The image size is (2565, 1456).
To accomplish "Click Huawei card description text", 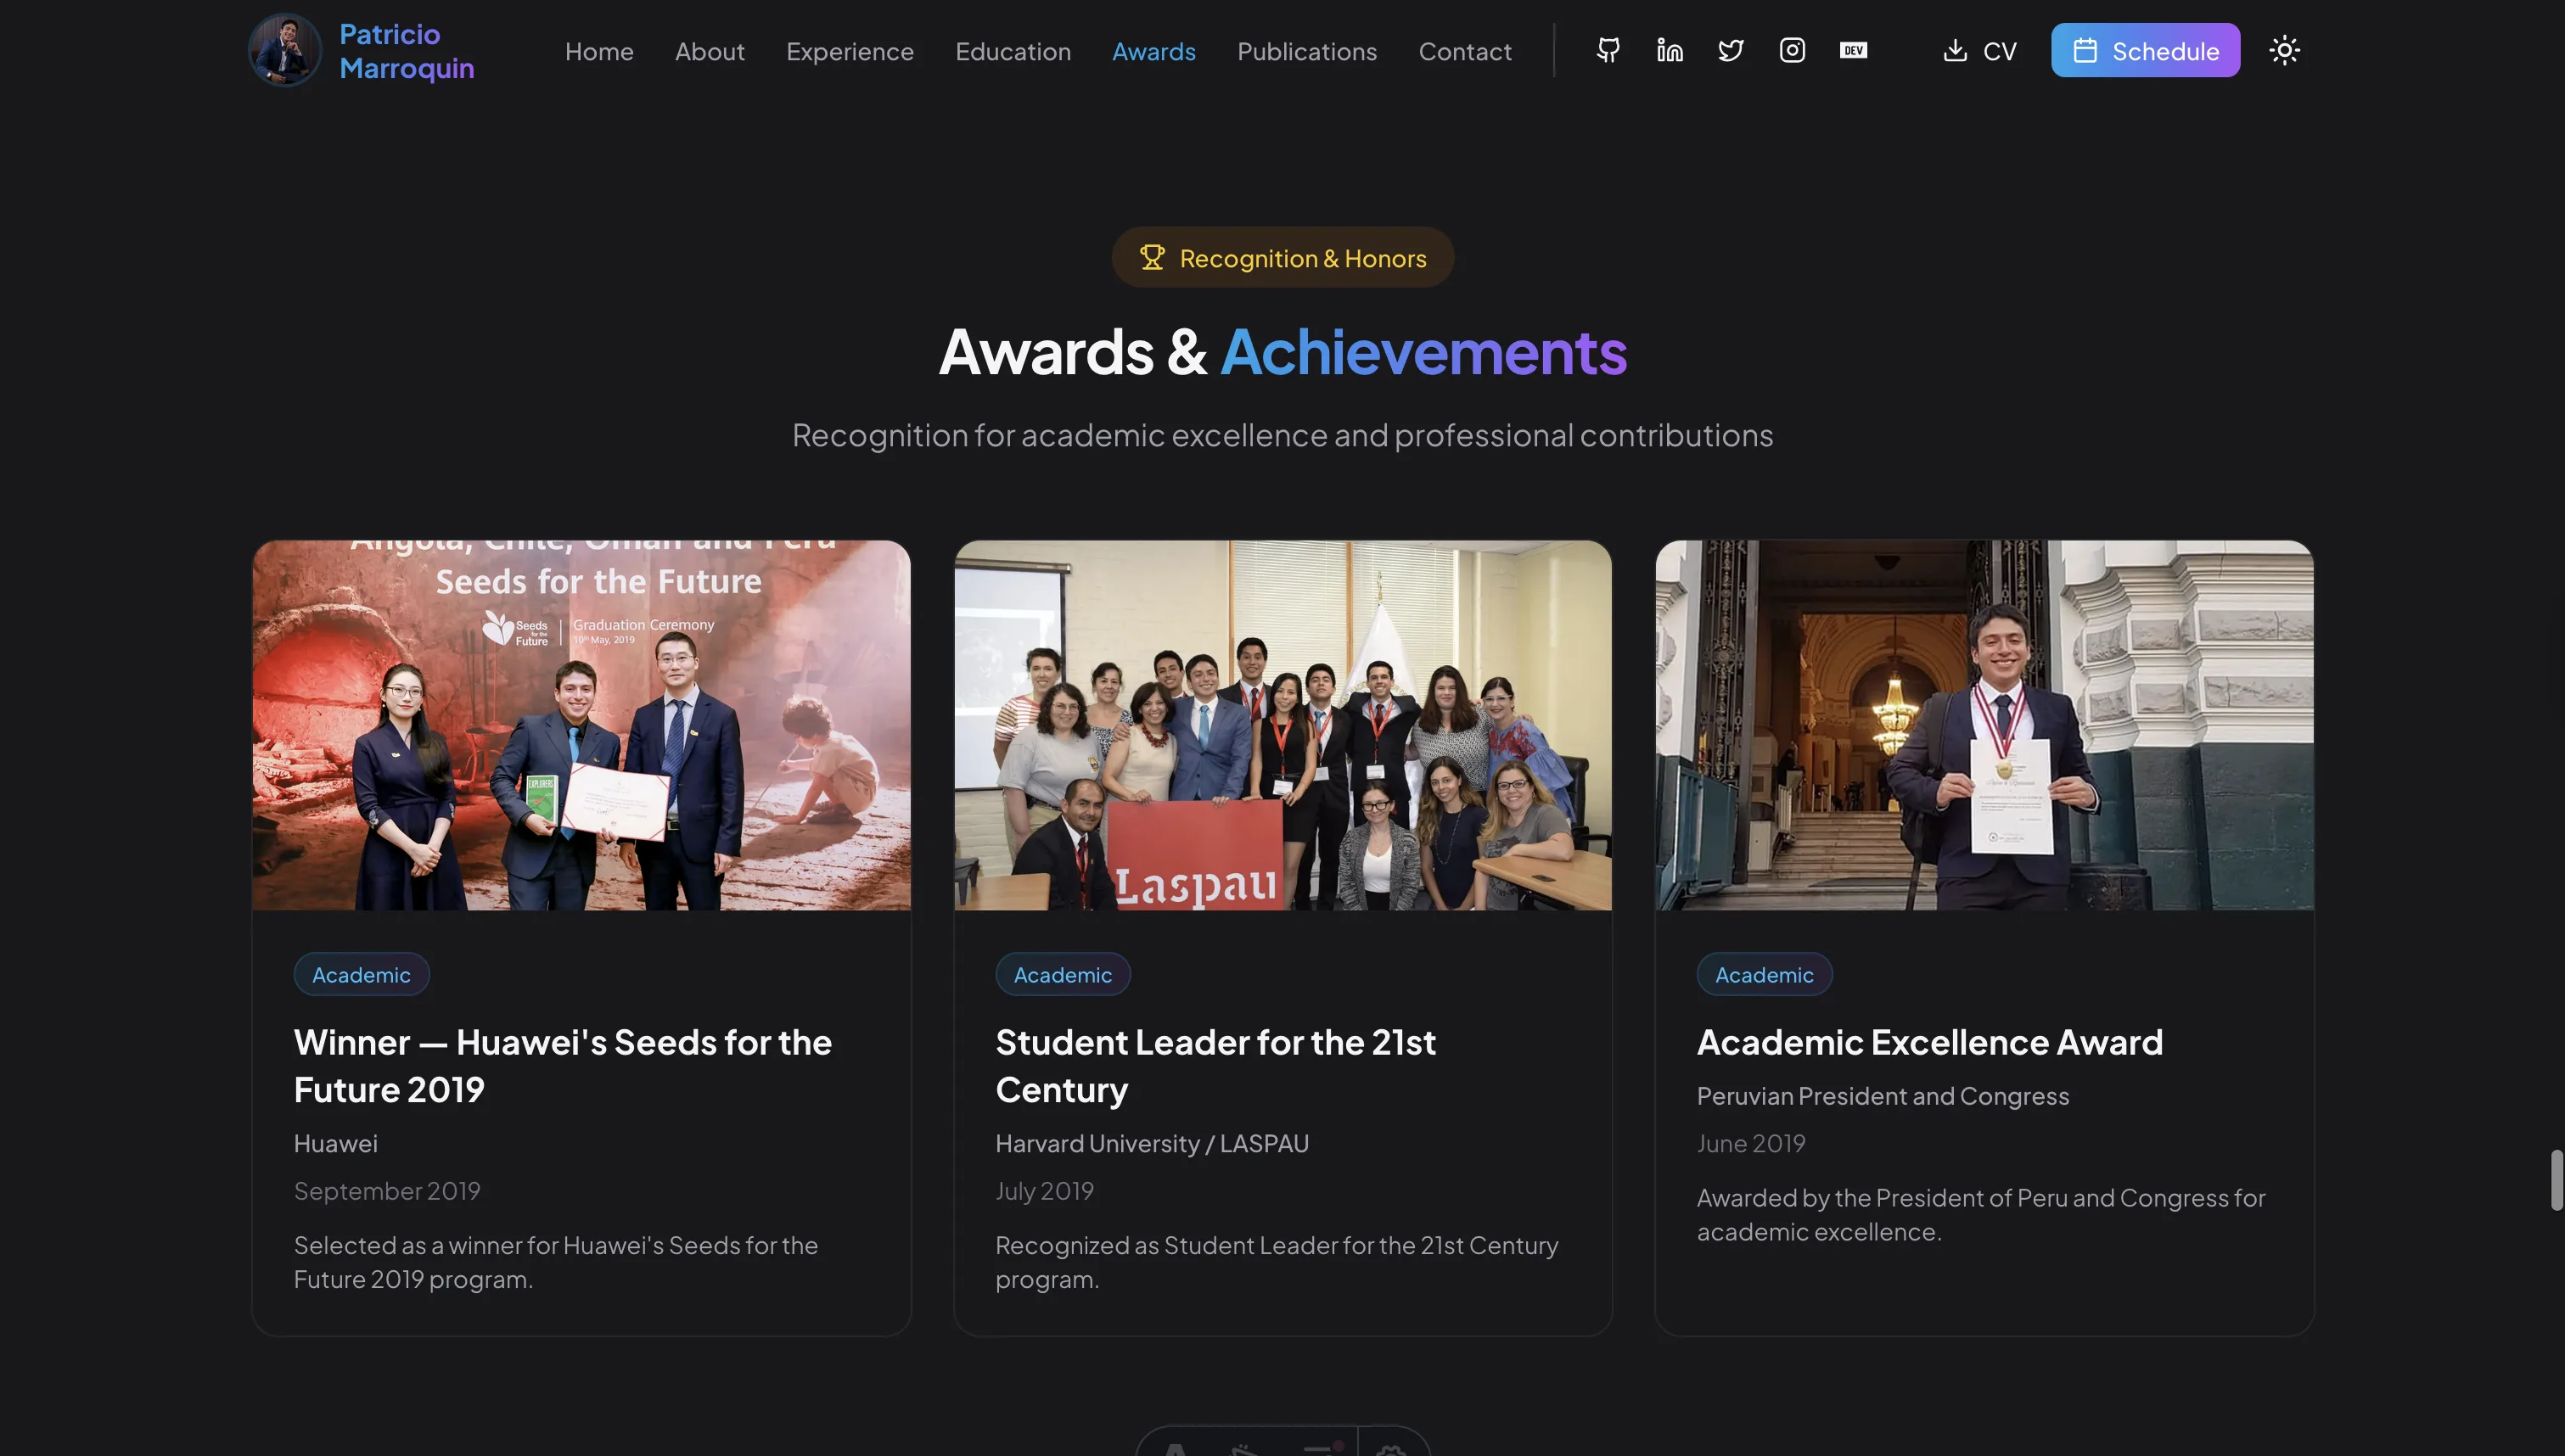I will pyautogui.click(x=555, y=1262).
